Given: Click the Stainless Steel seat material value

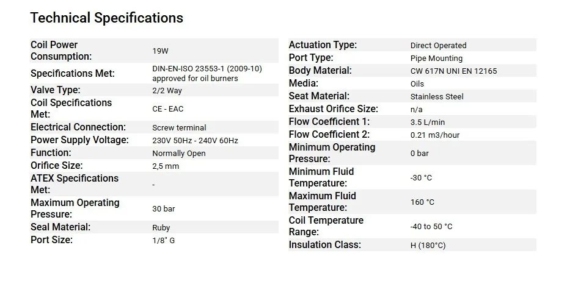Looking at the screenshot, I should (x=437, y=97).
